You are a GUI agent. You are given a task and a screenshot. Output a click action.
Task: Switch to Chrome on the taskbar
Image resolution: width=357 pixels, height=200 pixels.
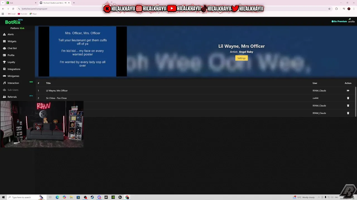pos(127,197)
